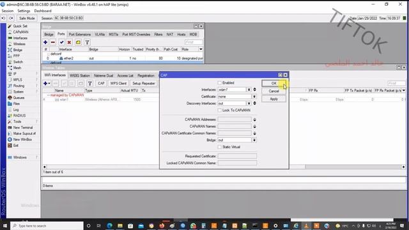Open RADIUS in the sidebar
This screenshot has height=230, width=409.
[19, 116]
